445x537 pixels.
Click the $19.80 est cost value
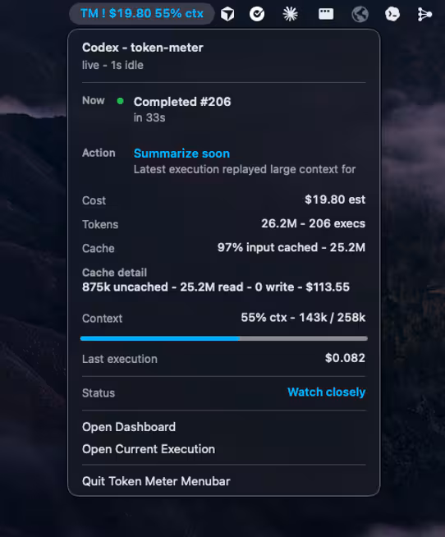[x=335, y=200]
